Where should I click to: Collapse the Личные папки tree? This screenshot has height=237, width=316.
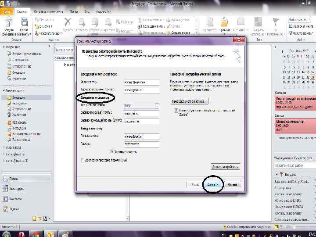click(4, 90)
